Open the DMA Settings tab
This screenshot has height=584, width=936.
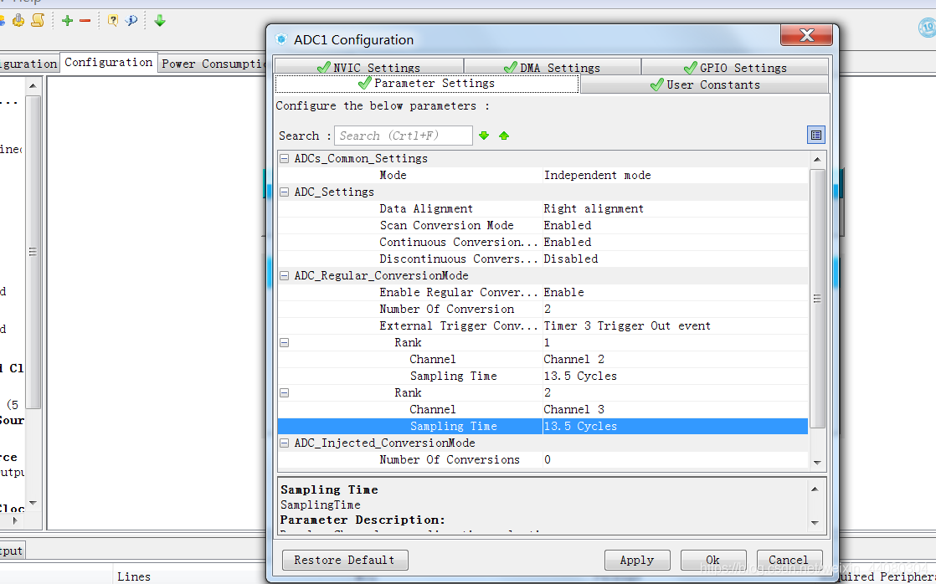(x=552, y=68)
